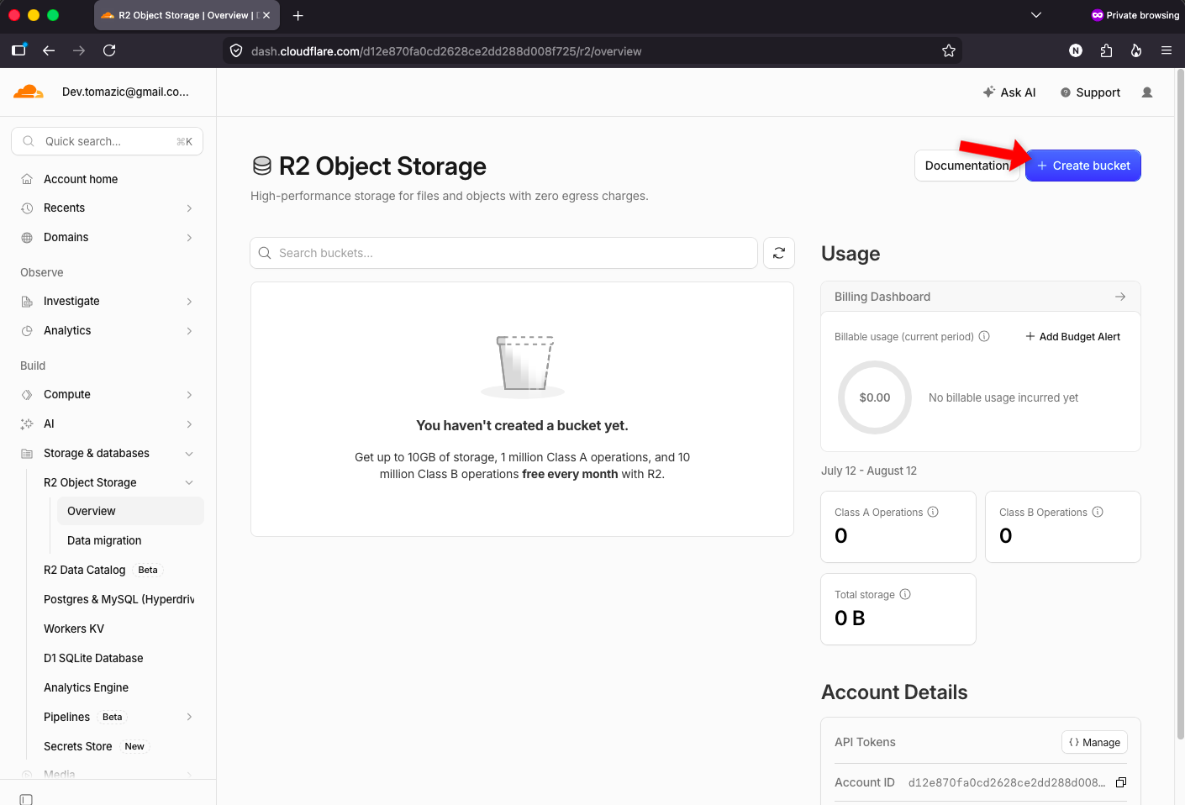1185x805 pixels.
Task: Click Manage API Tokens button
Action: (1094, 742)
